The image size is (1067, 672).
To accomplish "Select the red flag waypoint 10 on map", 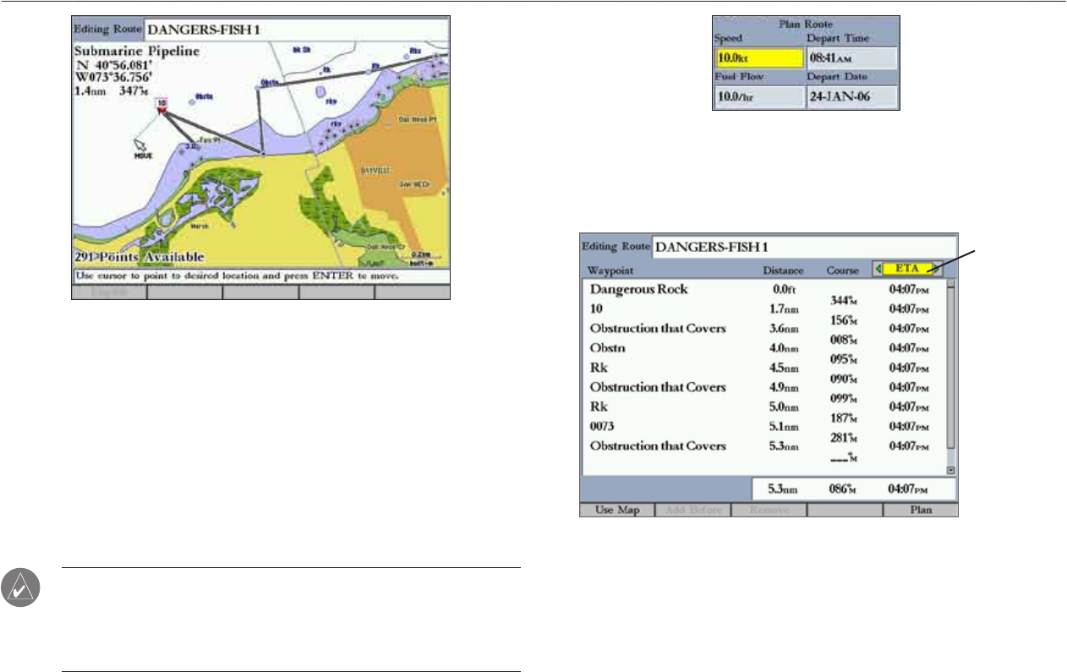I will (x=161, y=104).
